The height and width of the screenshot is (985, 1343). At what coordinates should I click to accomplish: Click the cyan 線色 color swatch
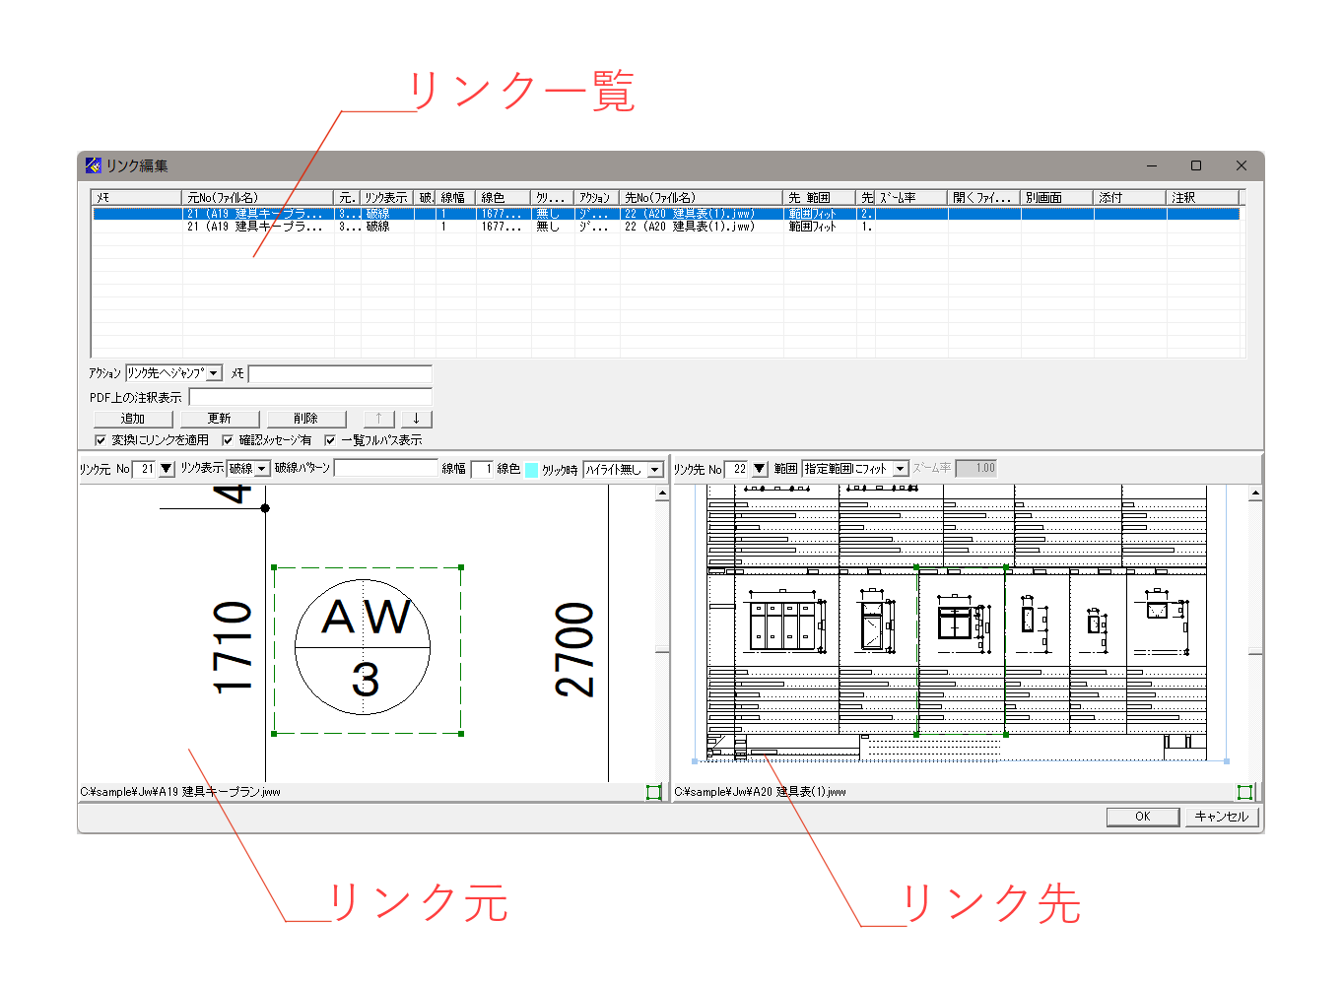pyautogui.click(x=529, y=468)
